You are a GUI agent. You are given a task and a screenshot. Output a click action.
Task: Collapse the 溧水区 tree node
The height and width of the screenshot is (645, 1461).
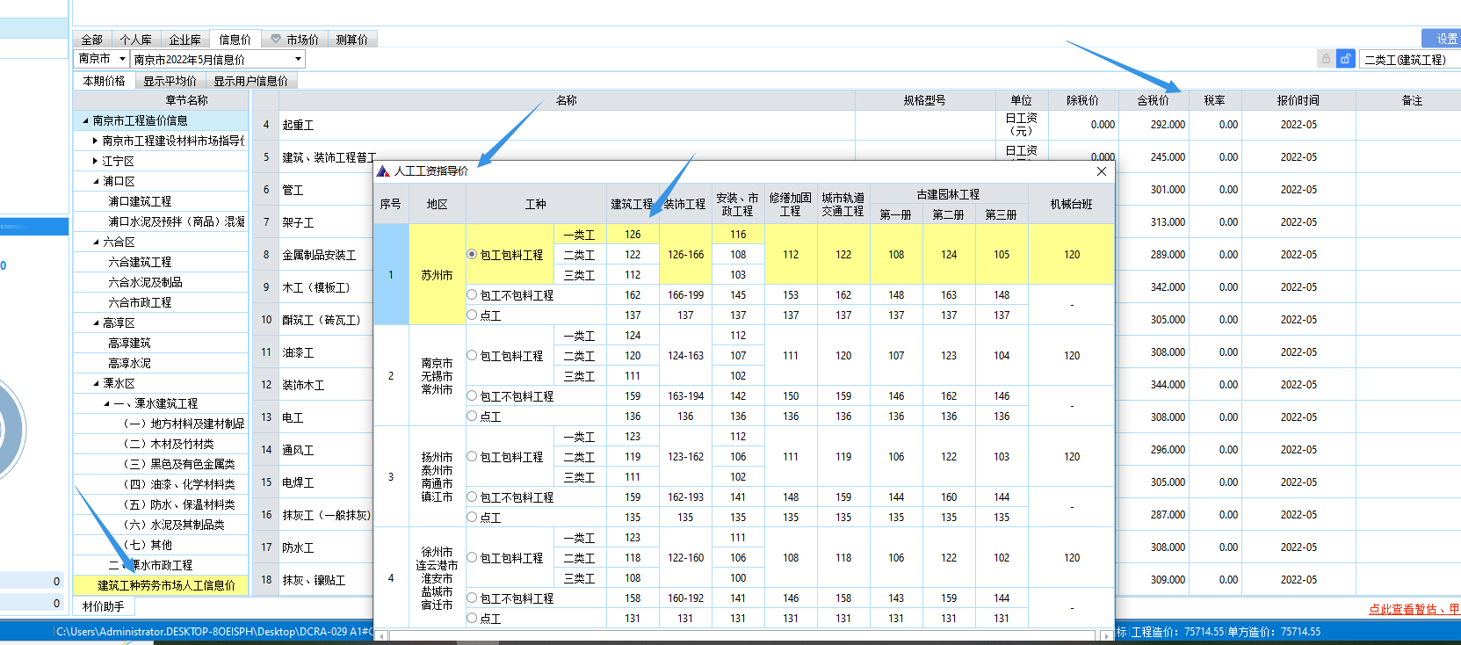pos(96,383)
